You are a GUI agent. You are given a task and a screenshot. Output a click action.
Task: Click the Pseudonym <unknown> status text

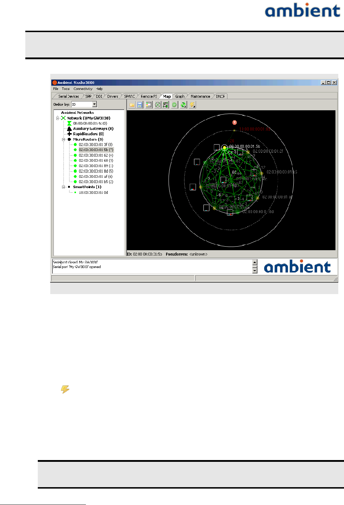click(186, 254)
